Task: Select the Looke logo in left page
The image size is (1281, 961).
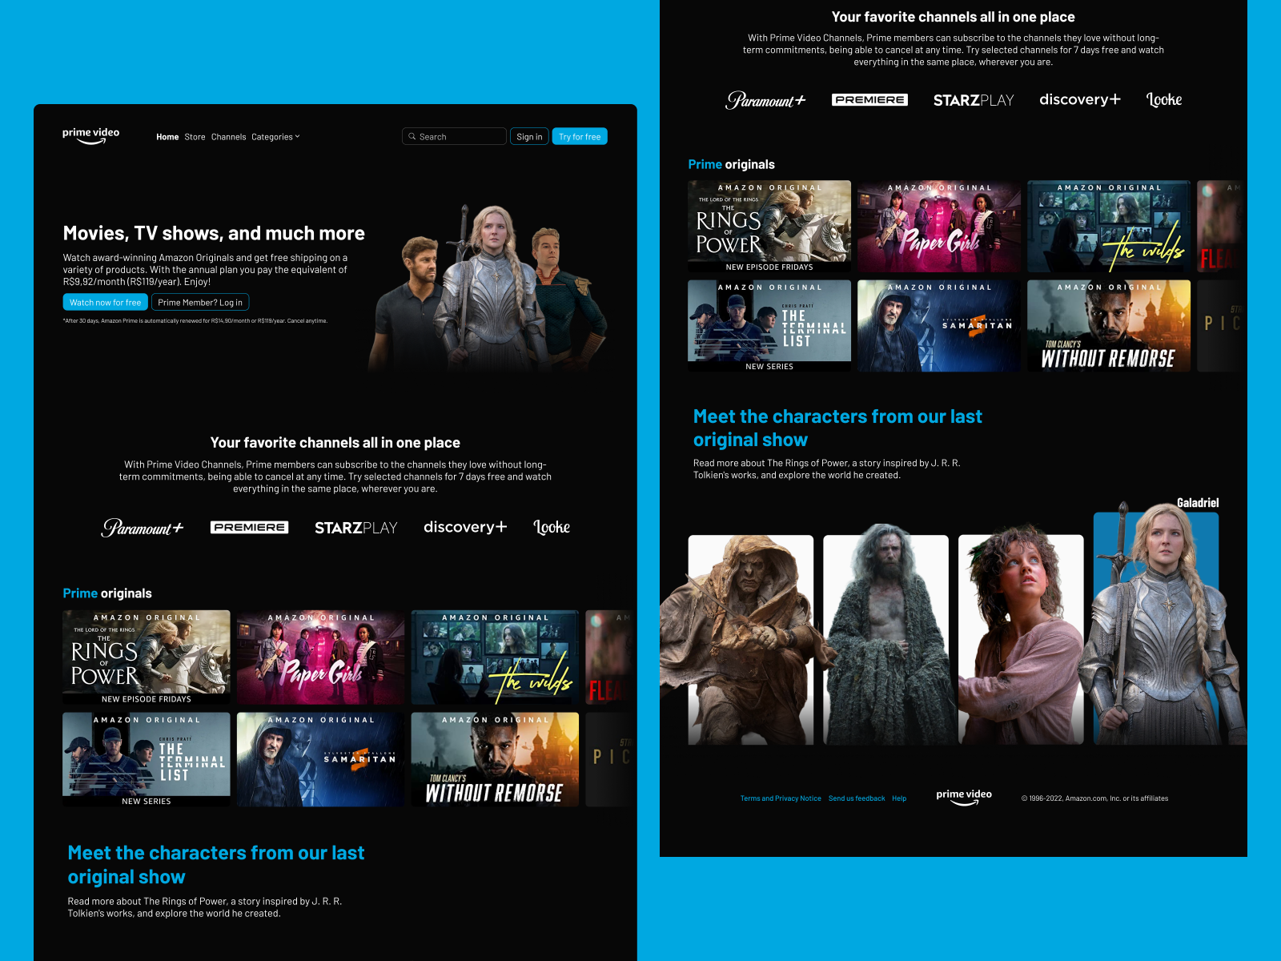Action: click(x=552, y=527)
